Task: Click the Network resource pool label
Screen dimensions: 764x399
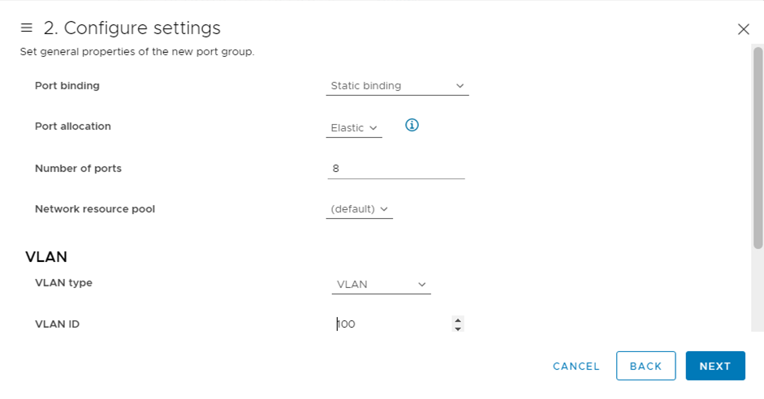Action: (95, 209)
